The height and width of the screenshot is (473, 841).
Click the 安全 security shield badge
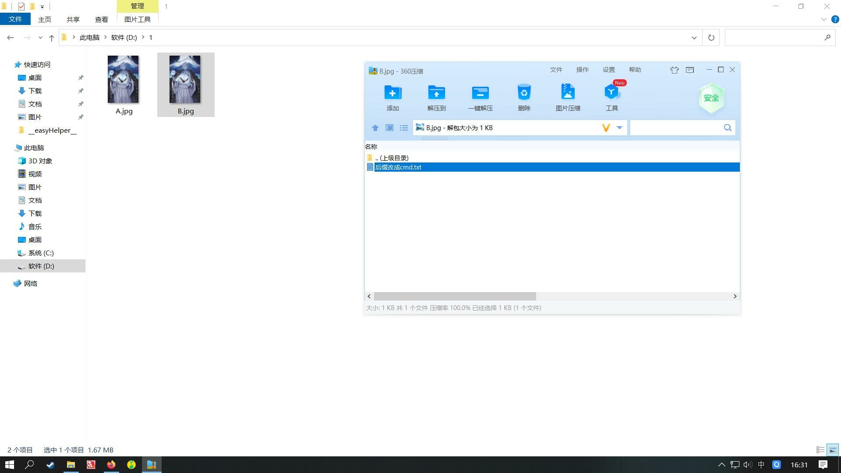point(711,98)
